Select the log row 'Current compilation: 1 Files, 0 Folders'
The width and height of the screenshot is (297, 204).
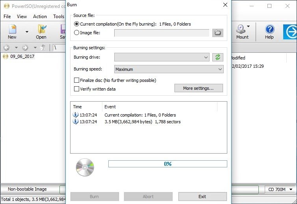148,115
